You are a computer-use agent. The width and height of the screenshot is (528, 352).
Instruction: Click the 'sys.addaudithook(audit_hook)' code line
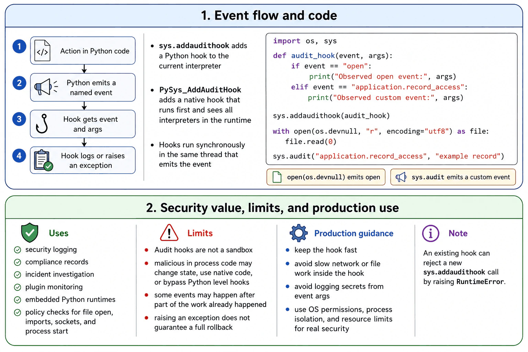331,115
